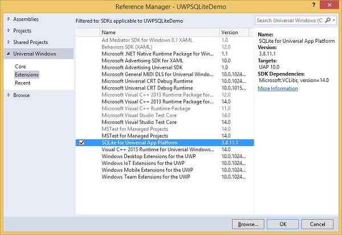Screen dimensions: 342x235
Task: Select Microsoft Advertising SDK for XAML
Action: [165, 60]
